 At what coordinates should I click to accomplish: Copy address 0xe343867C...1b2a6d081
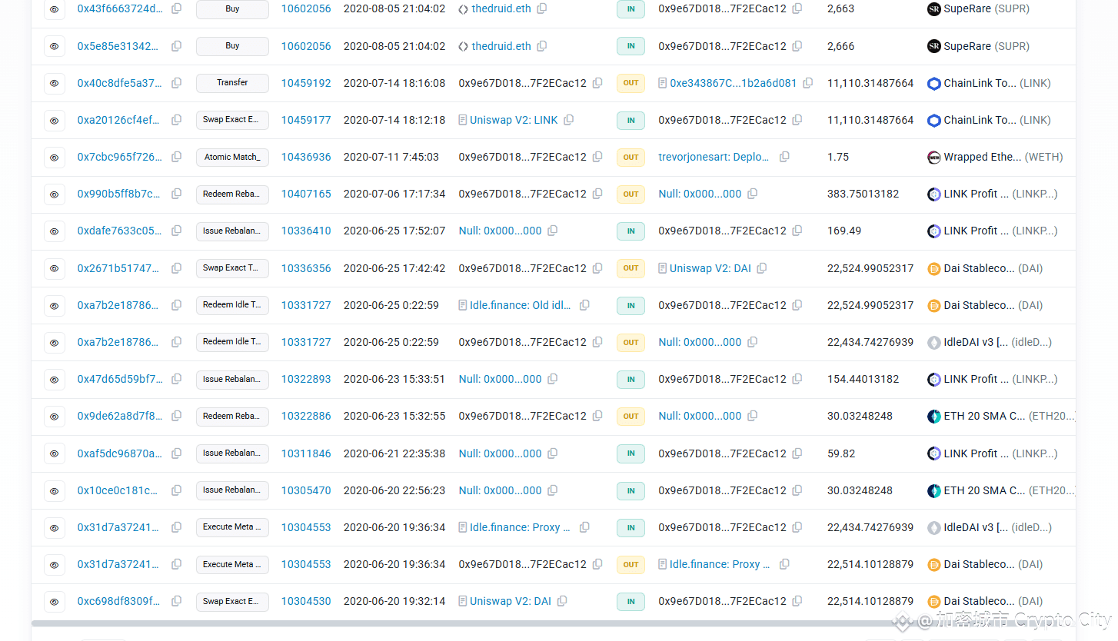click(808, 83)
